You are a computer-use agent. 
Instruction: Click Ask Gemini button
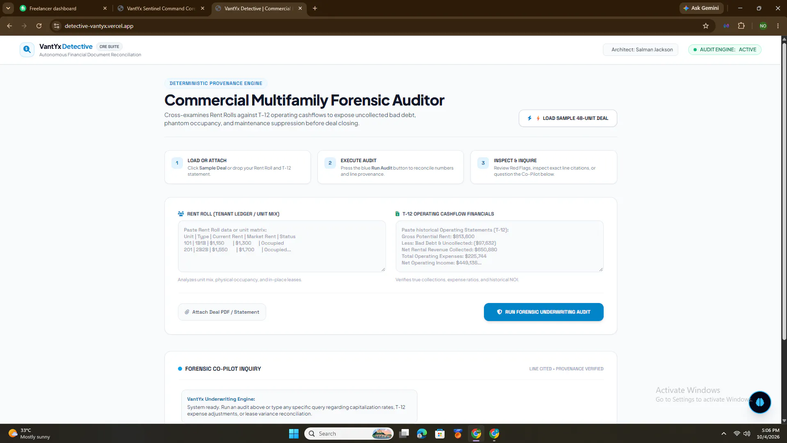701,8
